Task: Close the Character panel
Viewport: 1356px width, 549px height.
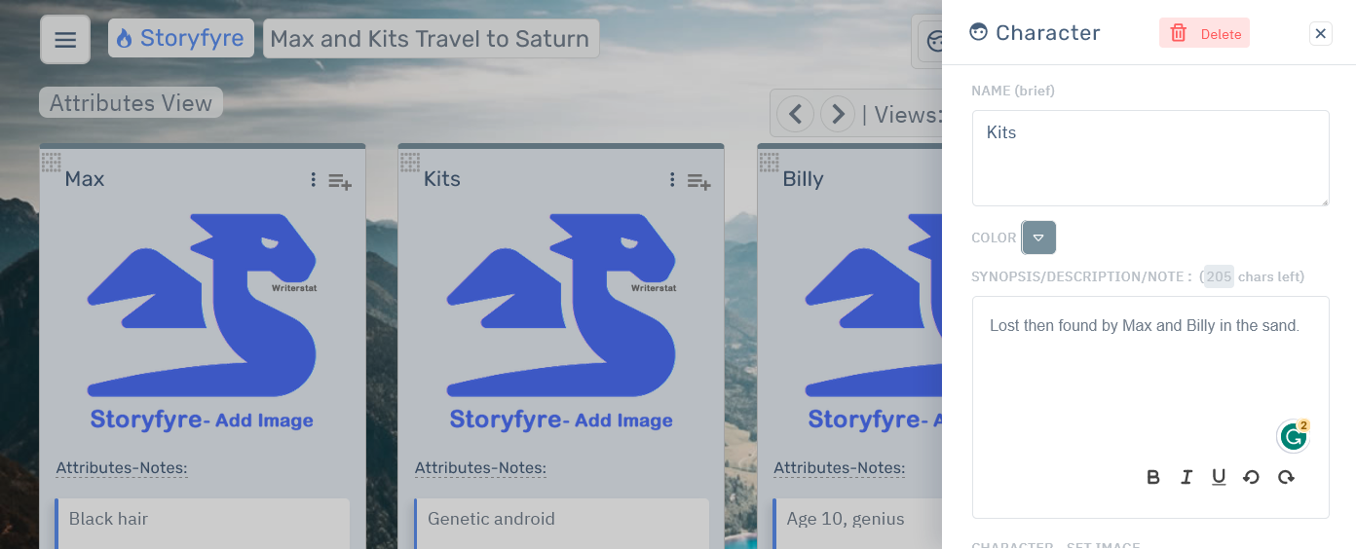Action: pyautogui.click(x=1321, y=34)
